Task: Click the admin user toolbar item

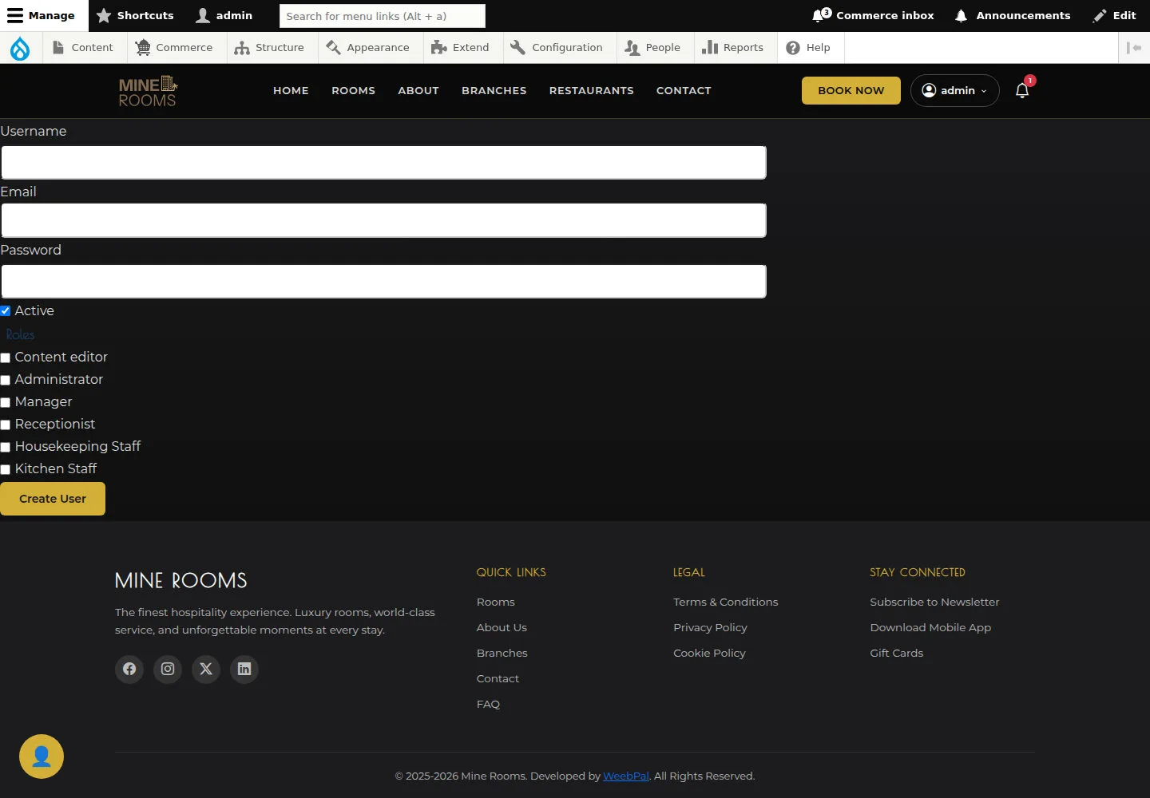Action: click(x=224, y=15)
